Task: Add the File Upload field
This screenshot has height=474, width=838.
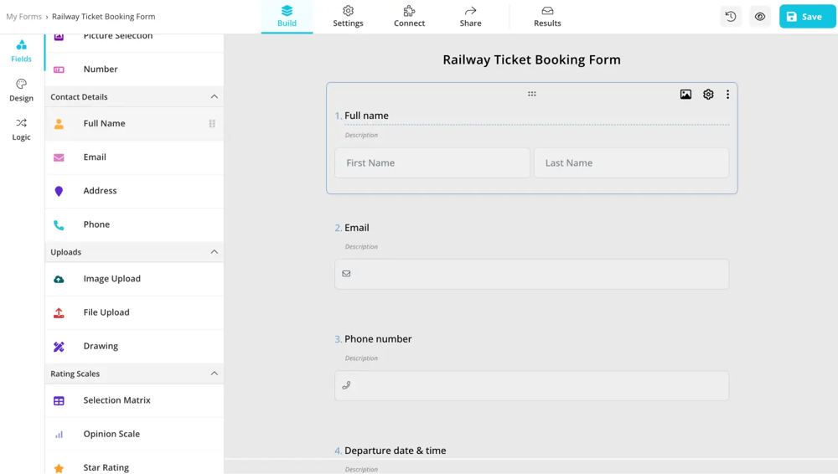Action: coord(106,312)
